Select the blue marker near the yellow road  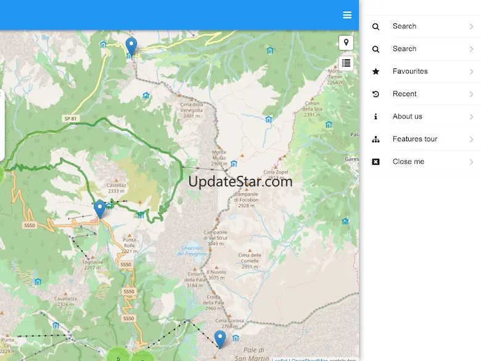click(x=131, y=47)
